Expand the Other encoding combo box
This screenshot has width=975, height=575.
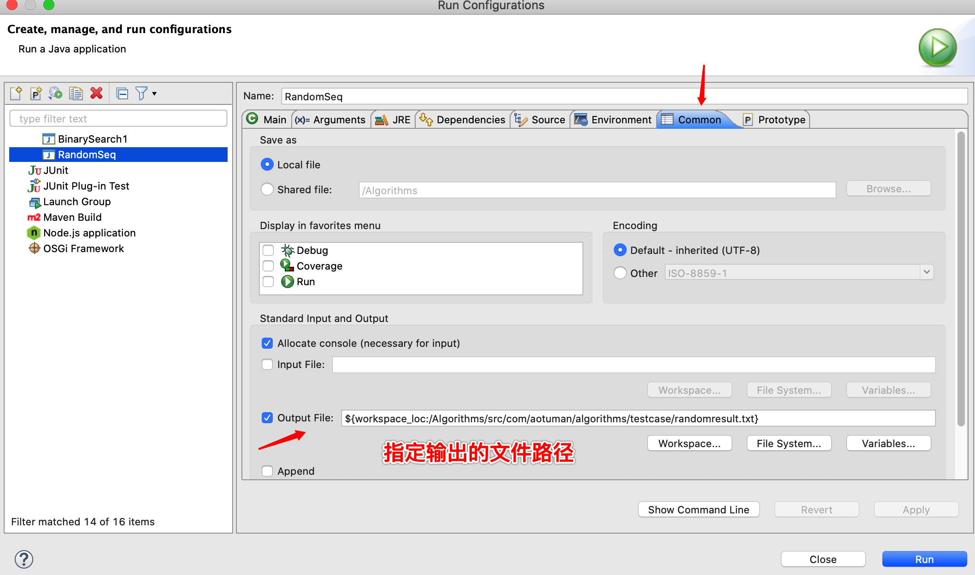point(927,272)
